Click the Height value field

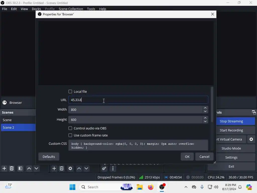pyautogui.click(x=135, y=120)
